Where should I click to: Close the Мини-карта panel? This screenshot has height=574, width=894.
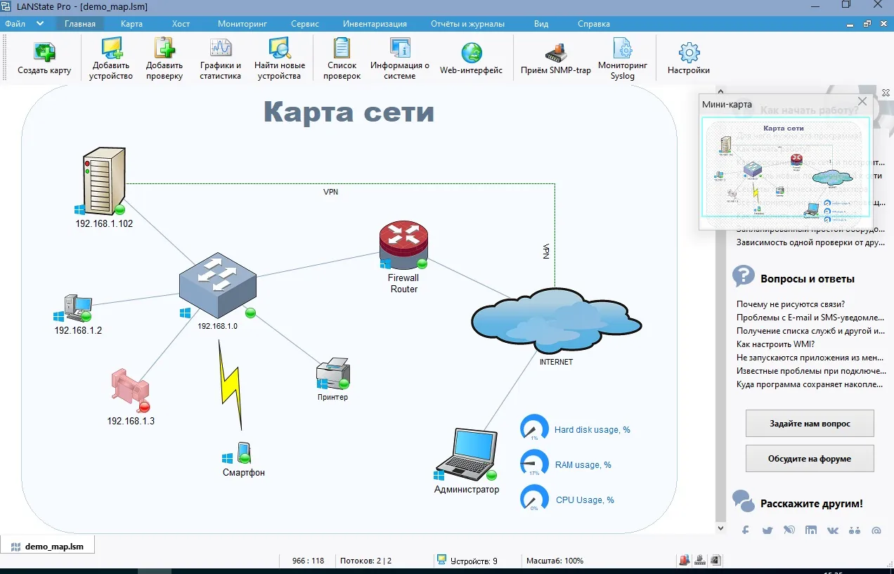coord(862,103)
